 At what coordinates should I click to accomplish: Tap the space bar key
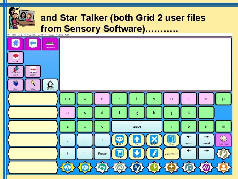[x=137, y=126]
